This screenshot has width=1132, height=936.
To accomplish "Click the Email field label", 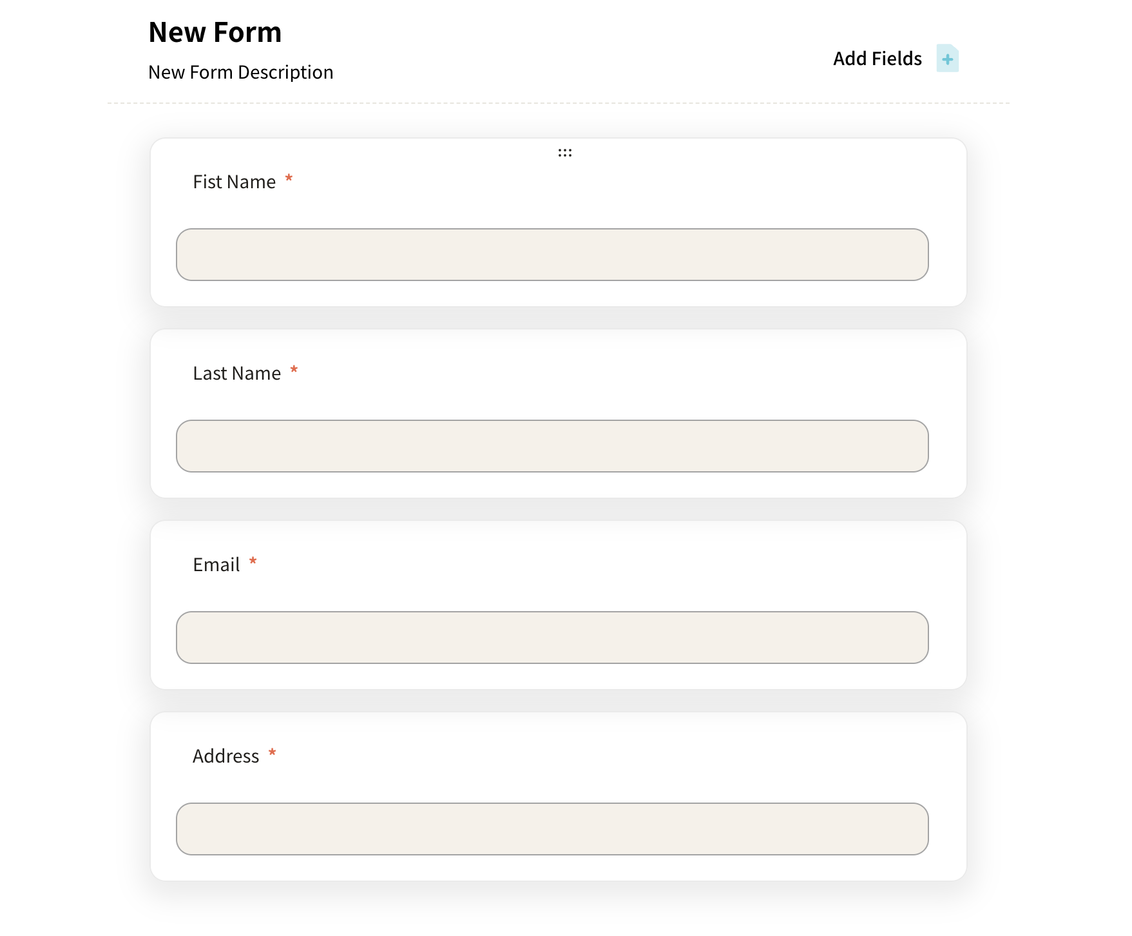I will [216, 565].
